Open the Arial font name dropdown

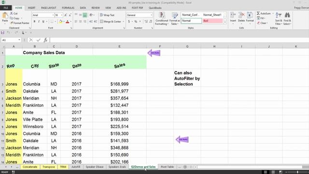[x=53, y=15]
